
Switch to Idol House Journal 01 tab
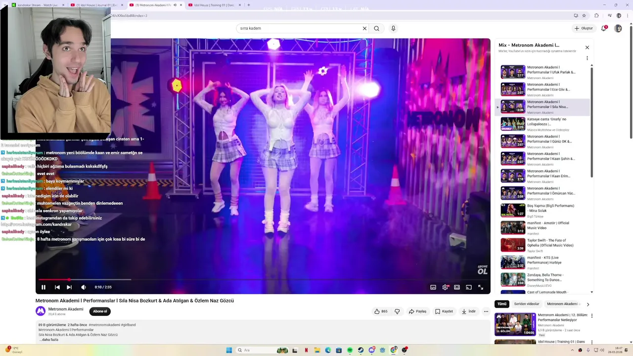97,5
